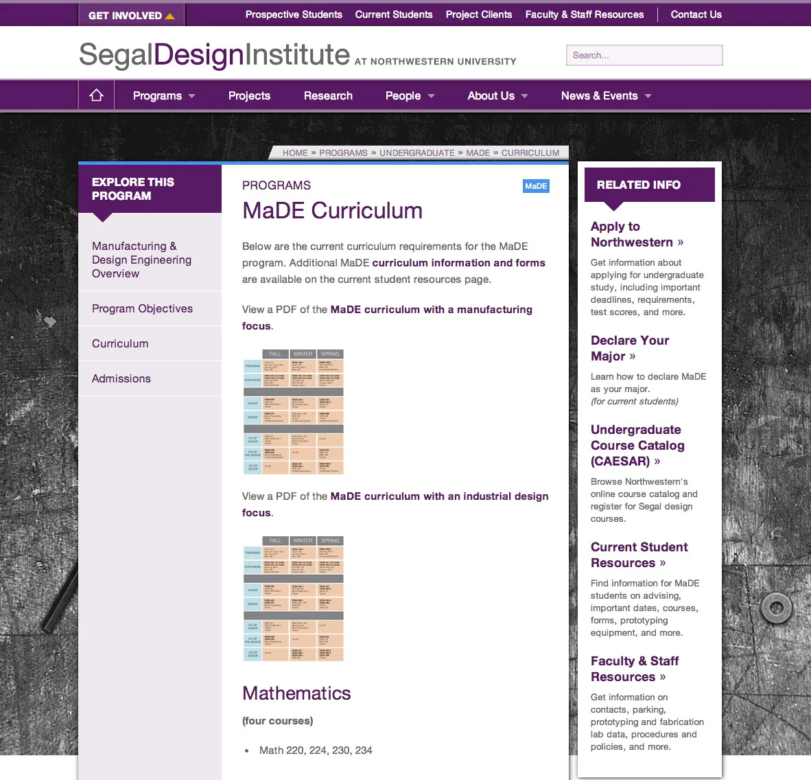This screenshot has width=811, height=780.
Task: Open manufacturing focus curriculum chart thumbnail
Action: pos(293,412)
